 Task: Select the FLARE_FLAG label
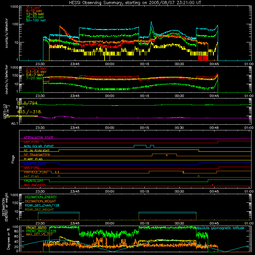(x=33, y=159)
